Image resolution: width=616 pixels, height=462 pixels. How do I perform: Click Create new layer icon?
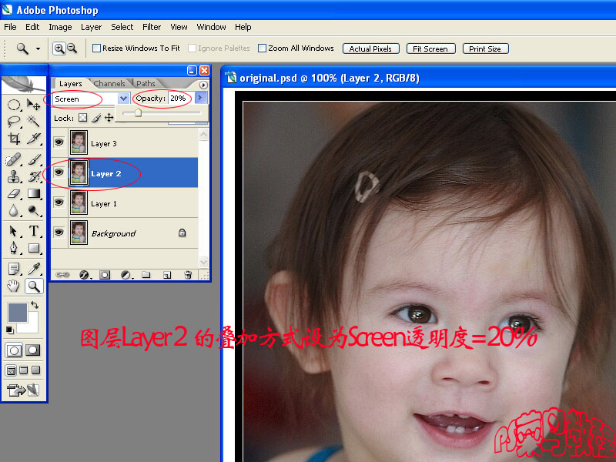click(x=167, y=275)
